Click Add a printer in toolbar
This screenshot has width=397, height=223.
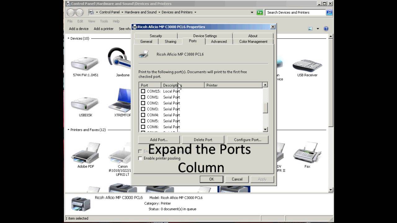point(104,29)
